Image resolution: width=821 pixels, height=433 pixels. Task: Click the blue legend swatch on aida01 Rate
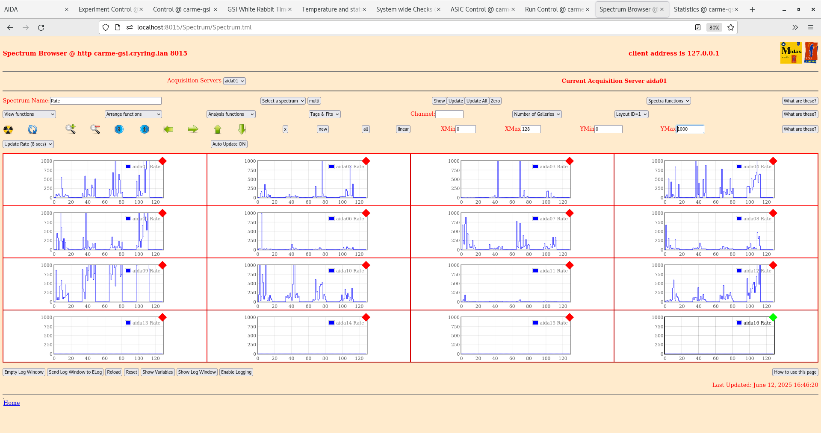[x=127, y=167]
